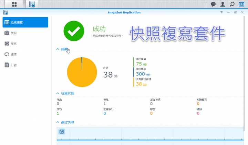Click the camera icon for 快照
This screenshot has width=248, height=145.
(7, 33)
